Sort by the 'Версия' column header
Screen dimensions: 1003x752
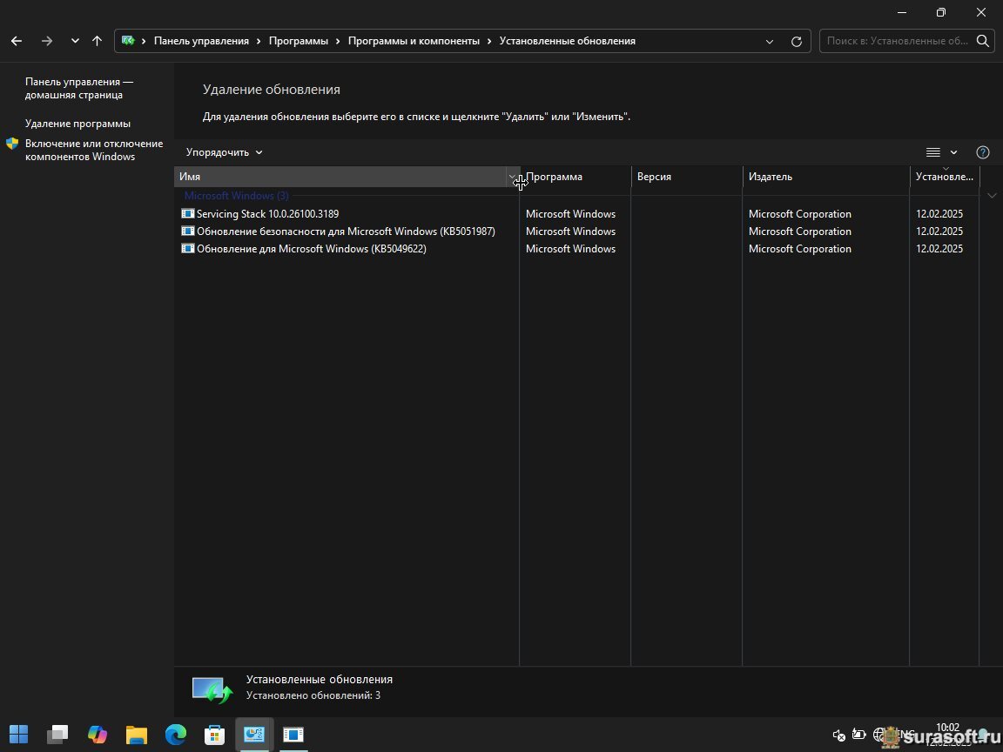click(686, 177)
